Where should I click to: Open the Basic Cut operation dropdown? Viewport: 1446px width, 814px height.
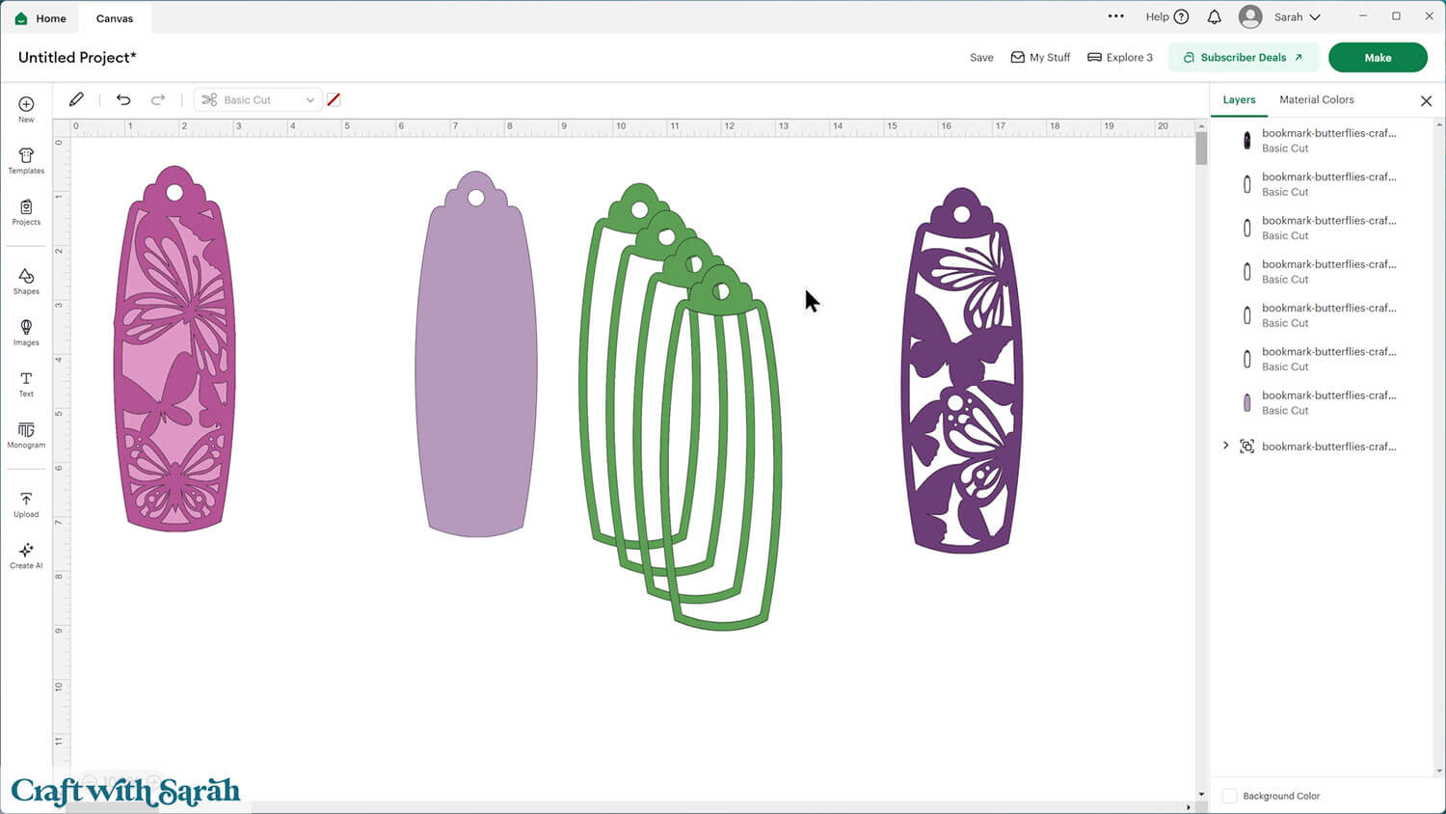(258, 99)
